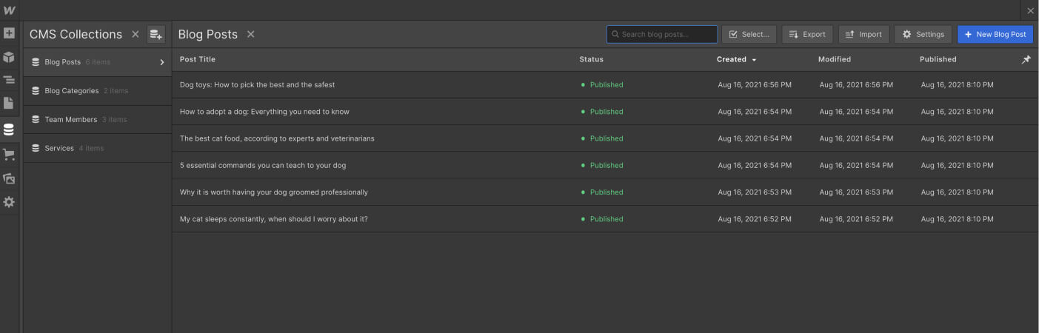Click created date 6:52 PM cell

pyautogui.click(x=755, y=219)
